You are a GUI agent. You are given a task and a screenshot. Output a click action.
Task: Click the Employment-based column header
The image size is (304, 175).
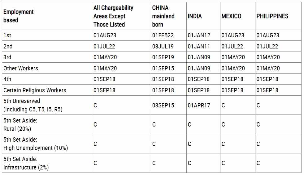pyautogui.click(x=19, y=16)
